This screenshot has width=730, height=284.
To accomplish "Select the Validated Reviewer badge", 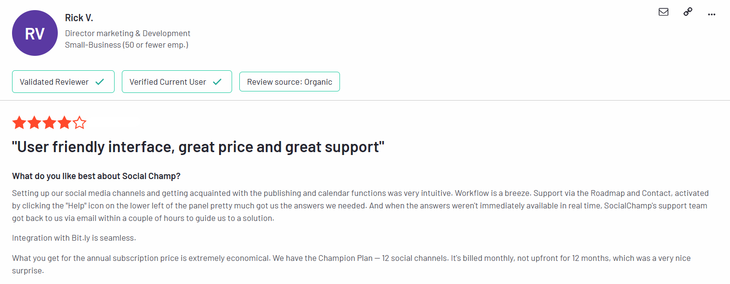I will click(x=63, y=82).
